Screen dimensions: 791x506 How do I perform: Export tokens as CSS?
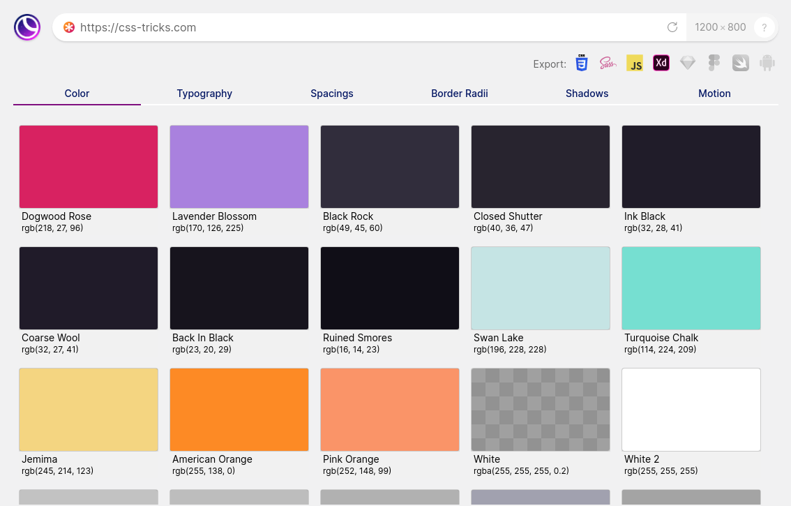[582, 63]
